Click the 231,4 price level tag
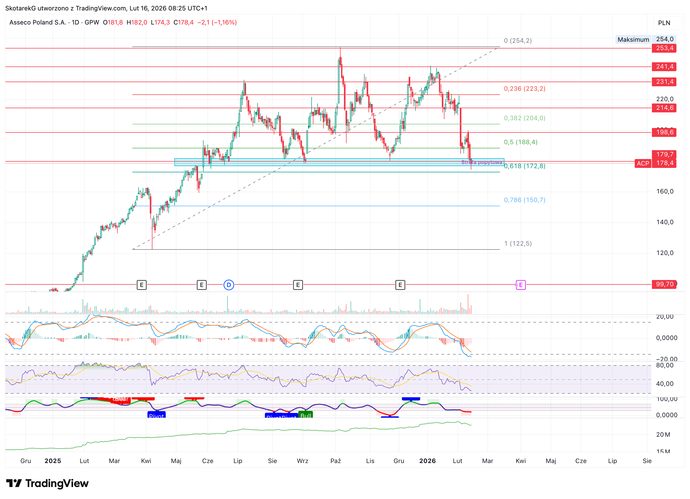The image size is (690, 499). 664,82
